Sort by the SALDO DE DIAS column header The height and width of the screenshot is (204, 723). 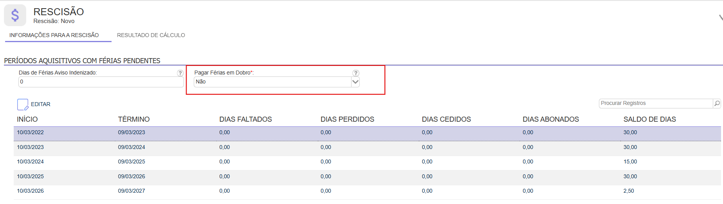(x=649, y=119)
